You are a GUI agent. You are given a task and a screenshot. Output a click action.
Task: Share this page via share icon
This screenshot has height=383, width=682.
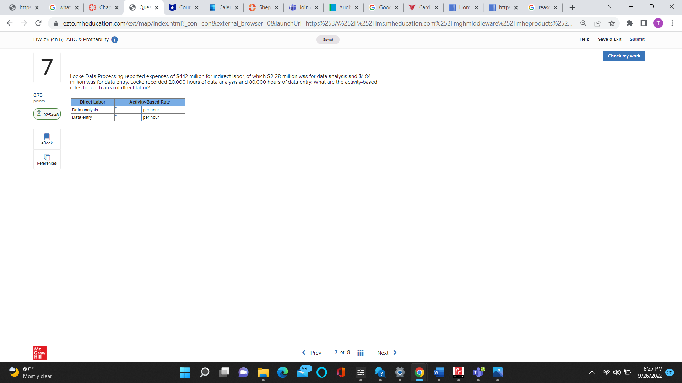coord(597,23)
